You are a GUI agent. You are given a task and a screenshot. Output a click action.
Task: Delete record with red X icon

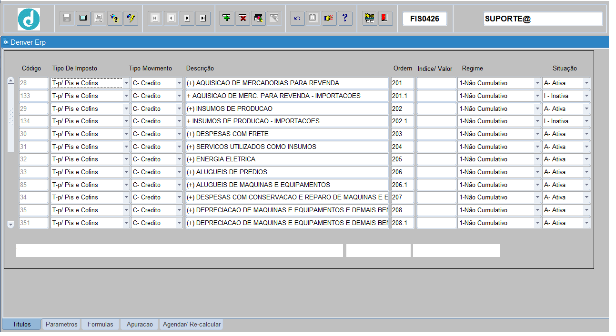click(x=243, y=18)
